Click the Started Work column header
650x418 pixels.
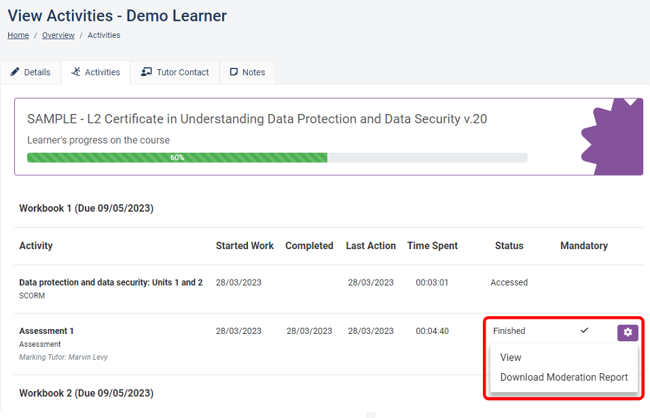coord(245,246)
